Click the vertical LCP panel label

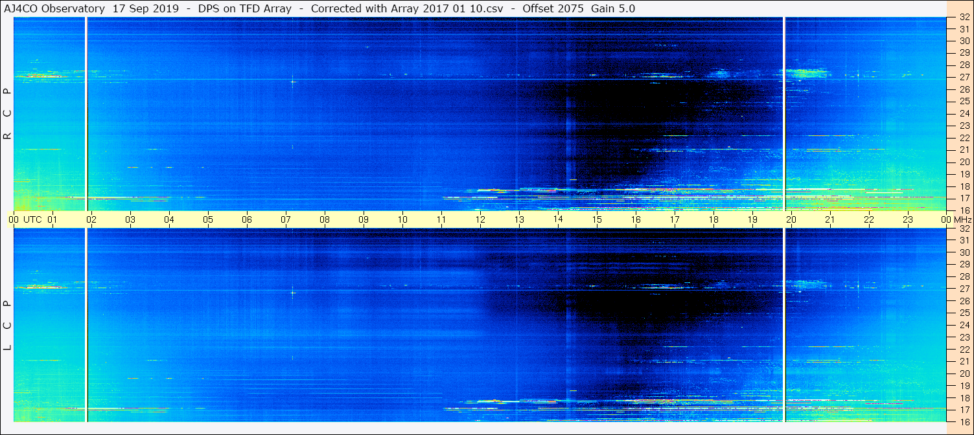pyautogui.click(x=8, y=325)
